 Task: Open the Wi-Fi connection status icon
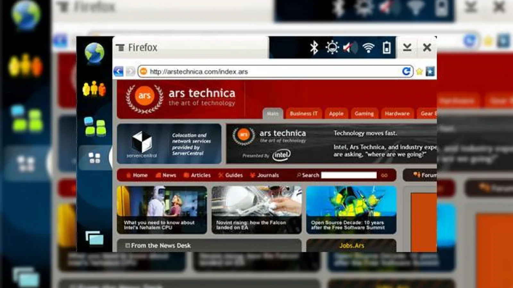pyautogui.click(x=368, y=48)
